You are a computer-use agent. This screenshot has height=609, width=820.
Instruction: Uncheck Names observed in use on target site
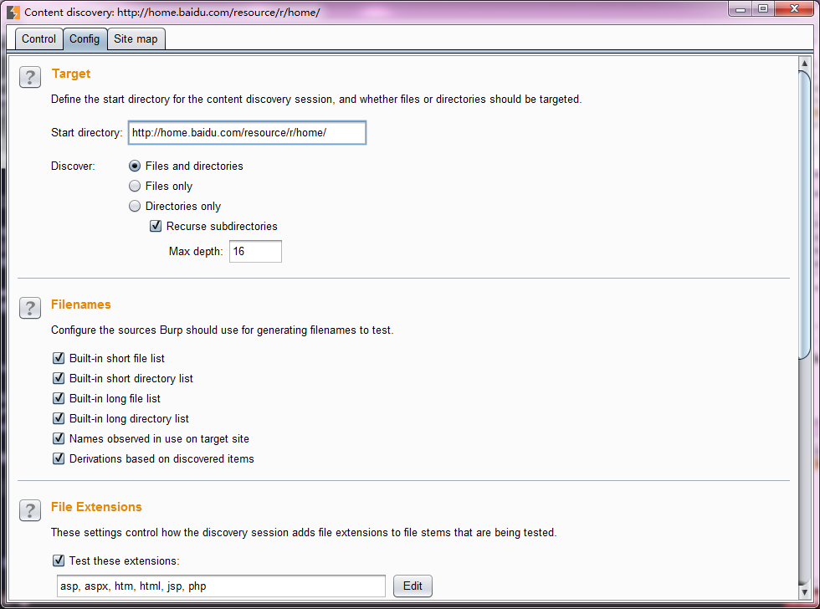coord(59,439)
